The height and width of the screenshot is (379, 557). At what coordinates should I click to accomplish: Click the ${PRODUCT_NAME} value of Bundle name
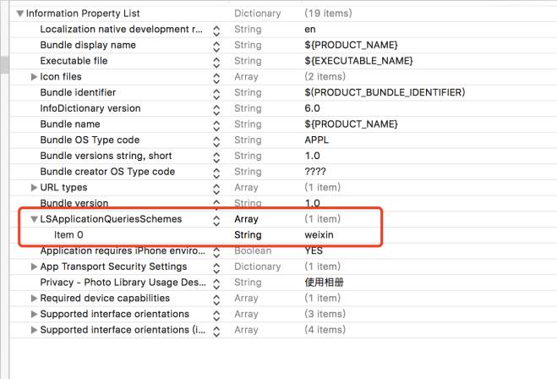(351, 124)
